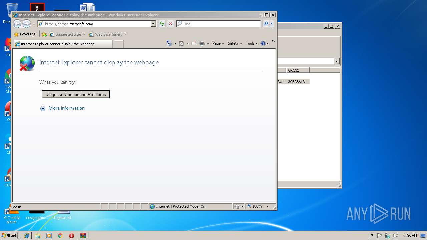Open search provider options dropdown

click(272, 24)
